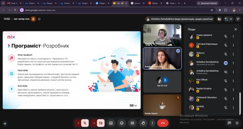
Task: Open three-dot menu for Aishuou
Action: (233, 54)
